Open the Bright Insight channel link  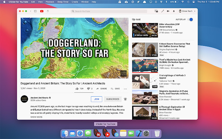click(x=165, y=65)
